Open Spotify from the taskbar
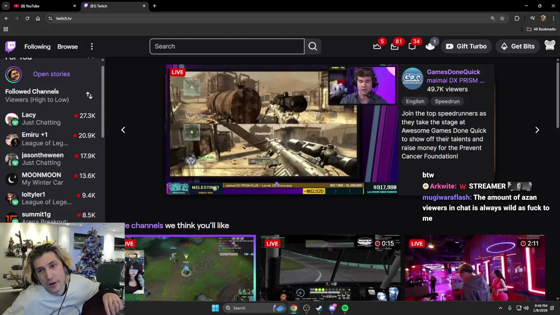The width and height of the screenshot is (560, 315). pos(345,308)
